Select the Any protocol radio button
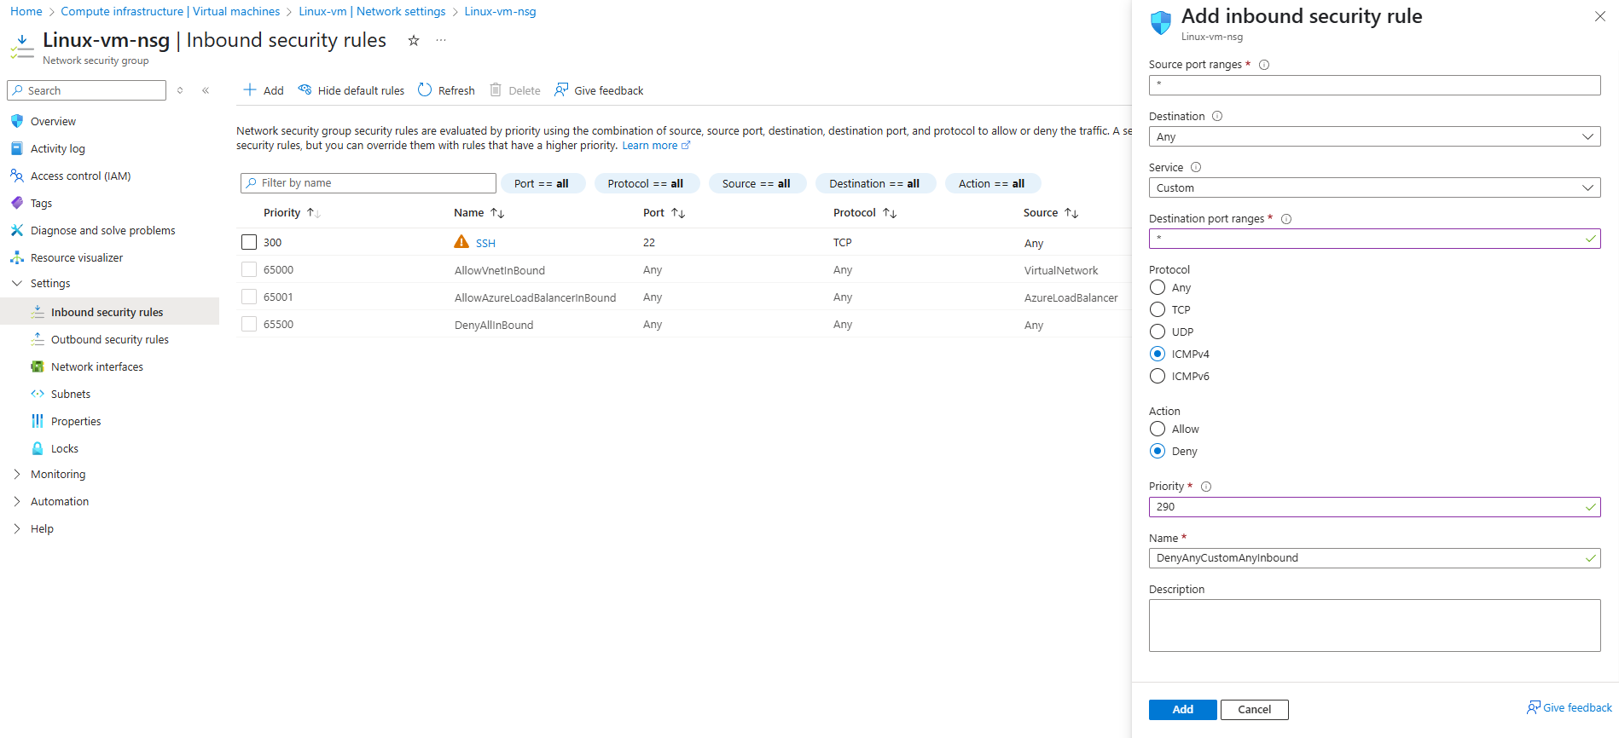 [x=1158, y=287]
